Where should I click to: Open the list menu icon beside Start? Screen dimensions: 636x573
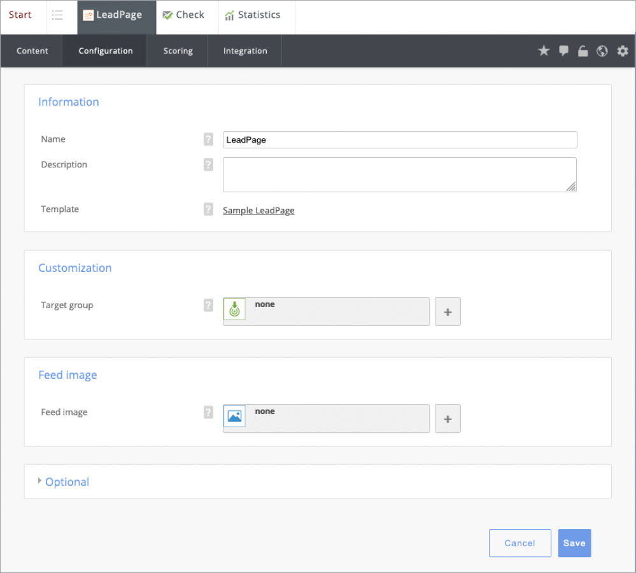pos(57,15)
